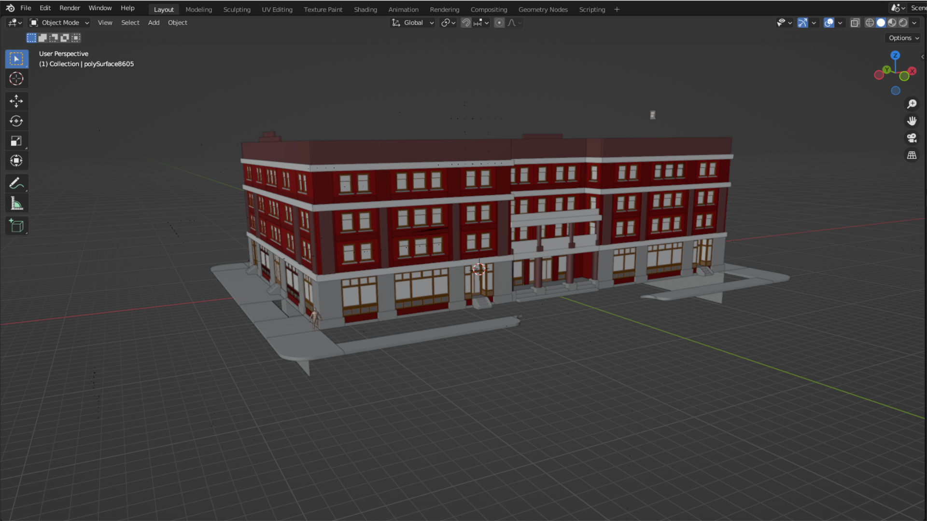Open selectability and visibility dropdown
This screenshot has height=521, width=927.
pyautogui.click(x=784, y=23)
